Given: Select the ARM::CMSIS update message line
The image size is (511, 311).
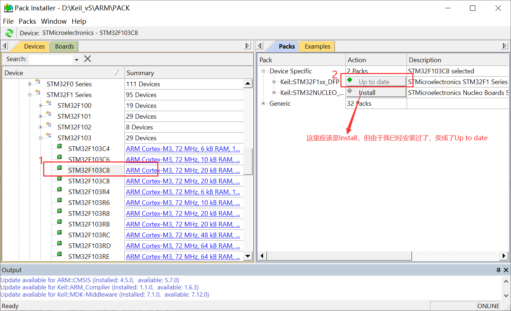Looking at the screenshot, I should click(90, 280).
